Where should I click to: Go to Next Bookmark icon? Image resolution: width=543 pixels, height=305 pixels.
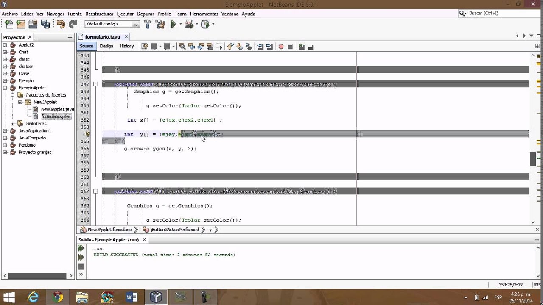click(239, 46)
